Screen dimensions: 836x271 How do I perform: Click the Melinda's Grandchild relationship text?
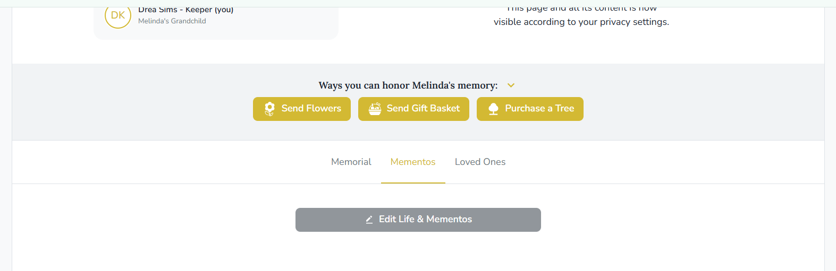pos(172,21)
